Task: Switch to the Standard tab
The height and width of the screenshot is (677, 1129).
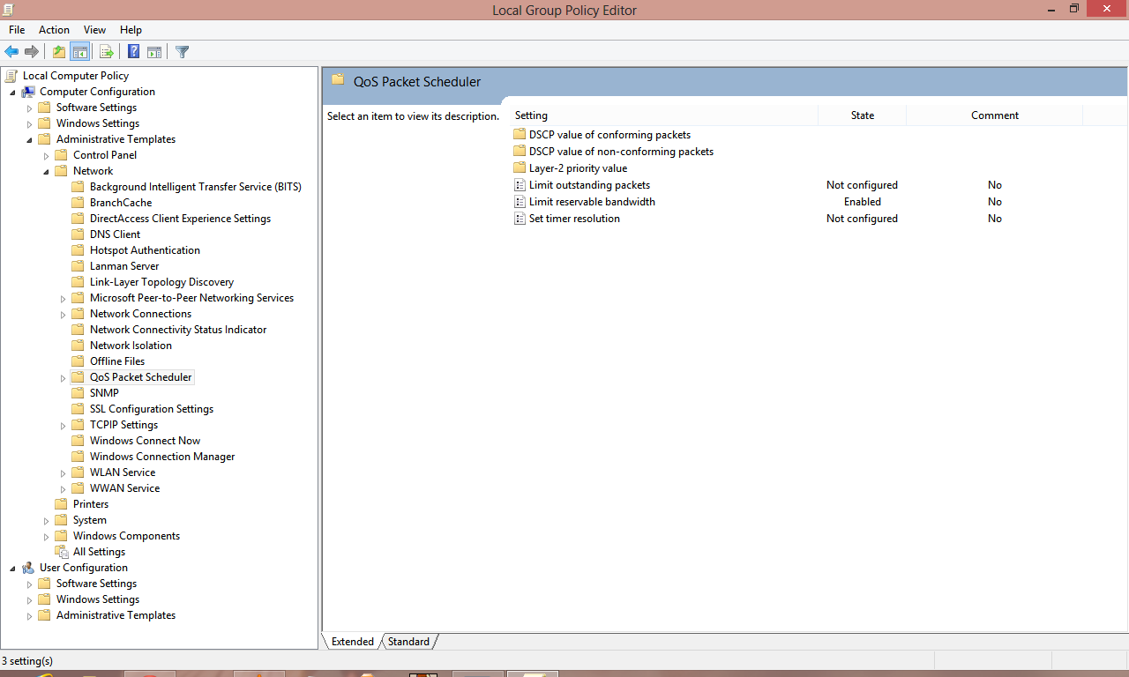Action: pos(409,642)
